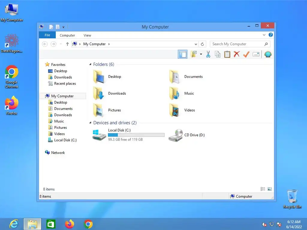
Task: Open the dropdown arrow beside folder options icon
Action: click(201, 54)
